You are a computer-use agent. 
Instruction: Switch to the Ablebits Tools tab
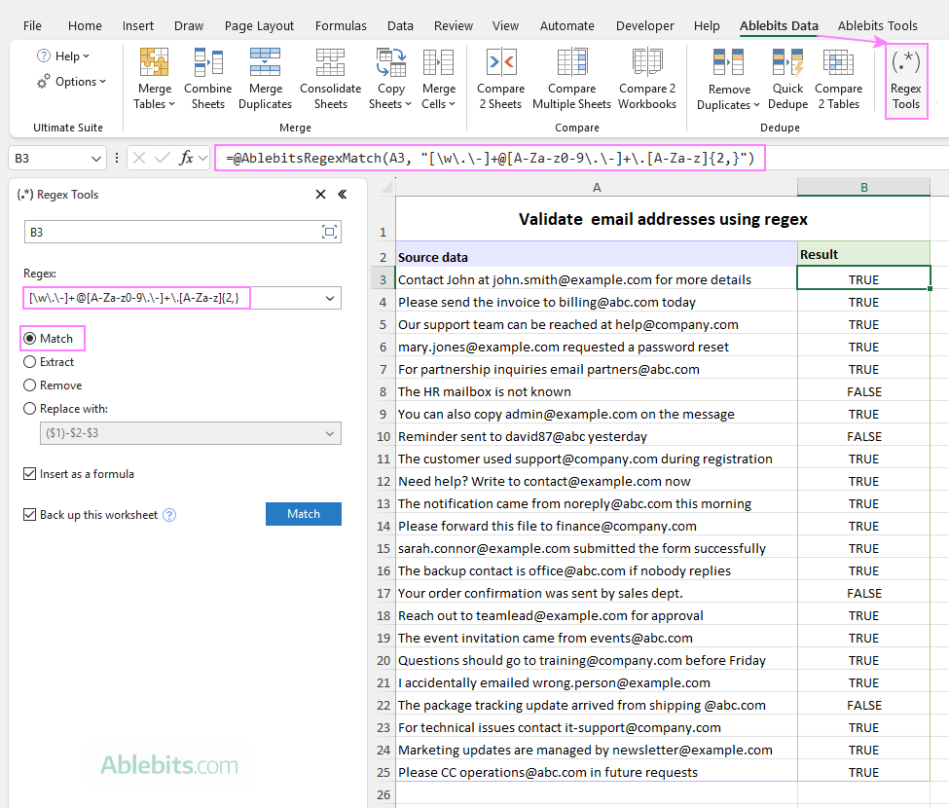click(x=877, y=26)
